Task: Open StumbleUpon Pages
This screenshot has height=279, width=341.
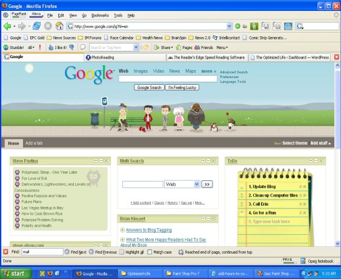Action: [x=184, y=47]
